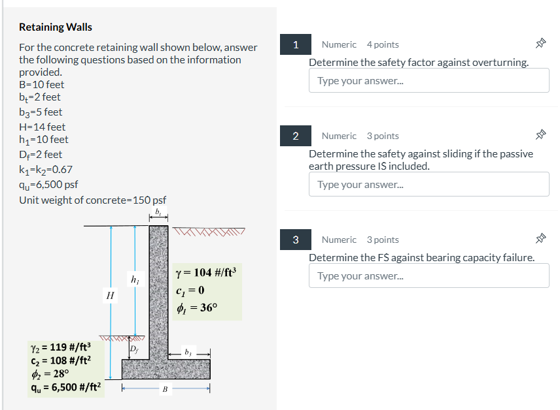Click the answer field for the sliding question
The image size is (560, 410).
429,184
